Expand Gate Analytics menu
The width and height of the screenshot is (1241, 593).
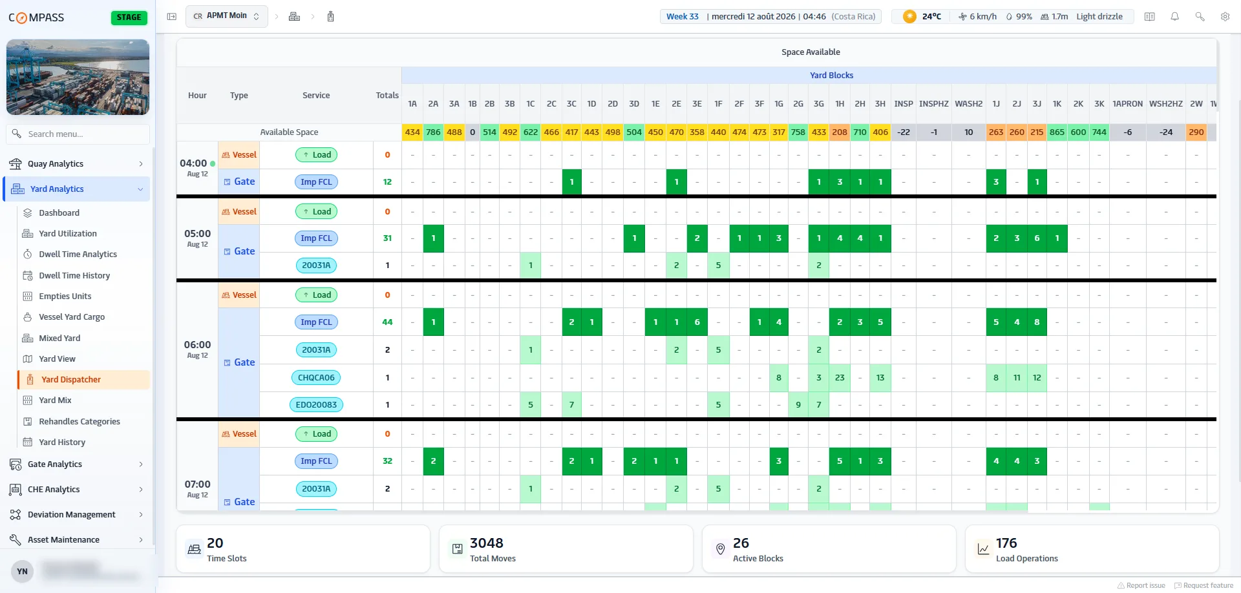click(78, 464)
